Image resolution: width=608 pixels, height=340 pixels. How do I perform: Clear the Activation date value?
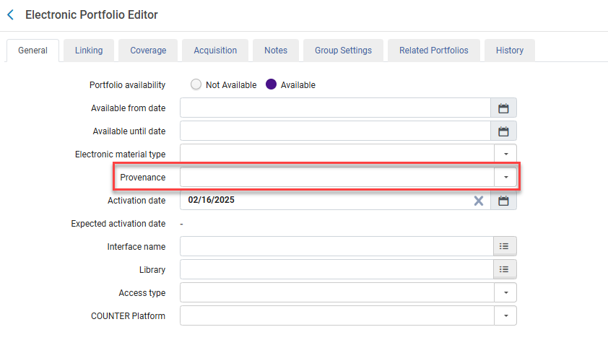(x=479, y=201)
